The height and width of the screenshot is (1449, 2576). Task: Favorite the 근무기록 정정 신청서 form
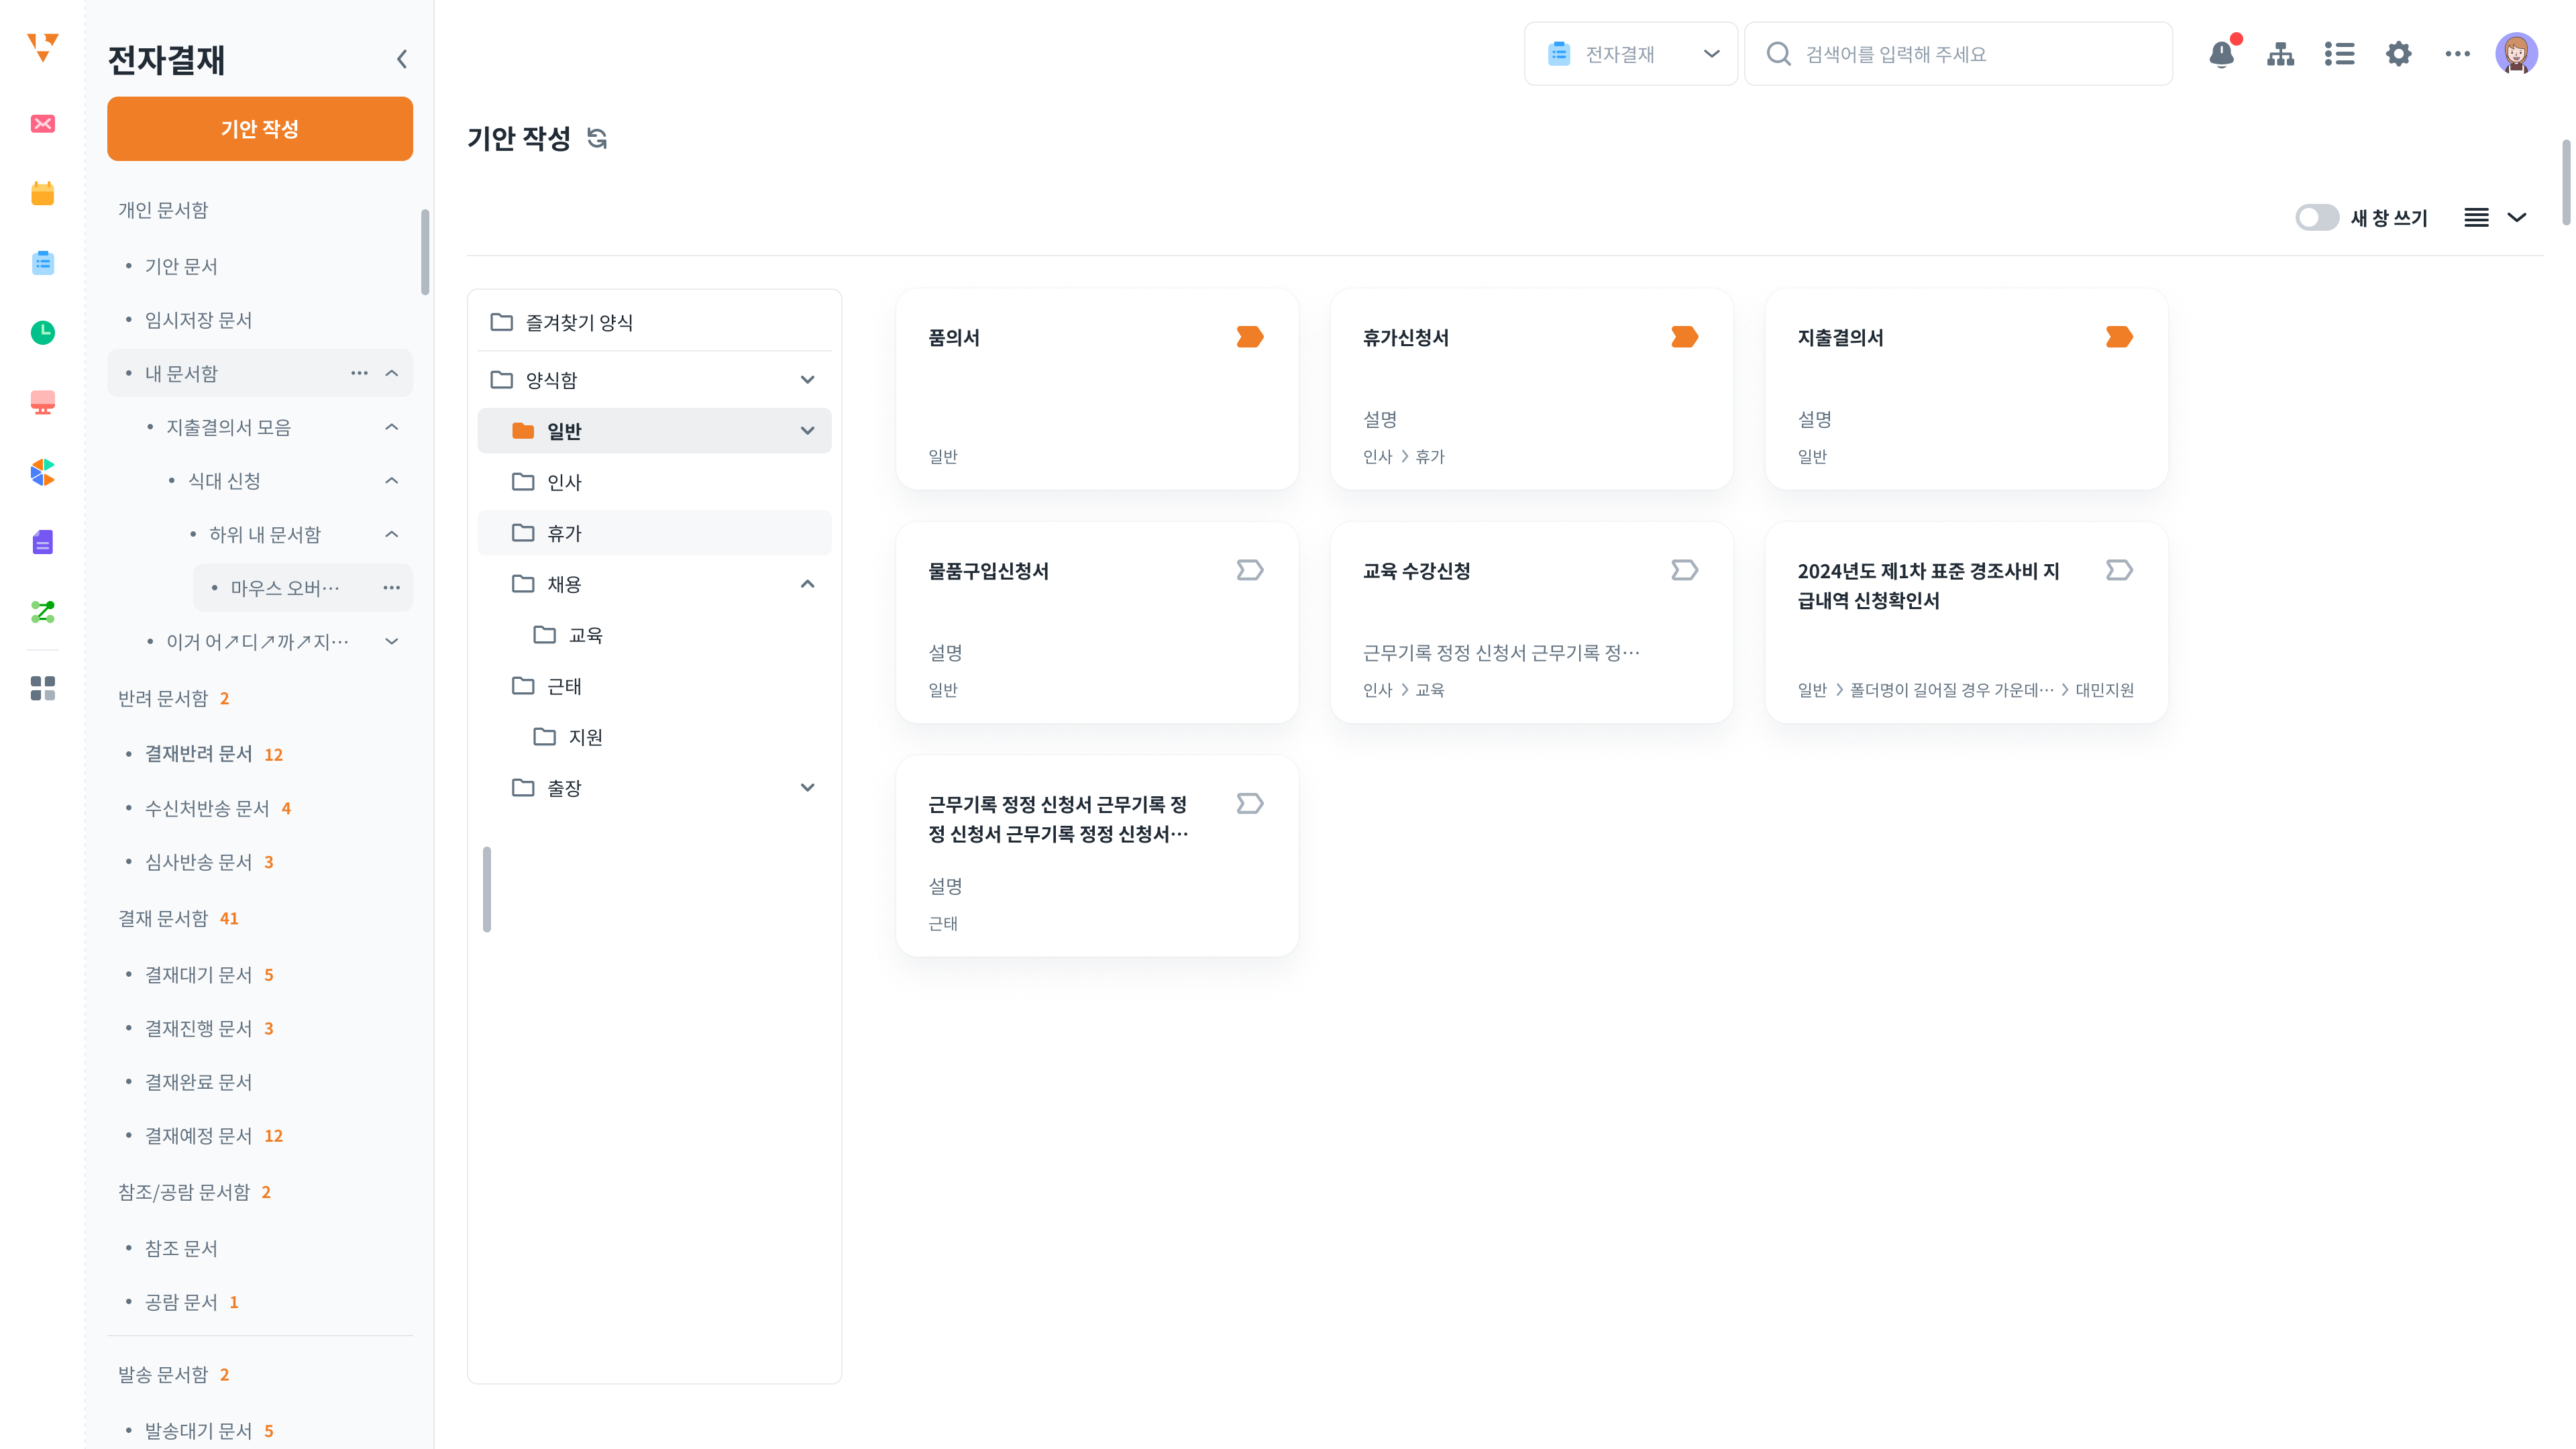point(1250,804)
